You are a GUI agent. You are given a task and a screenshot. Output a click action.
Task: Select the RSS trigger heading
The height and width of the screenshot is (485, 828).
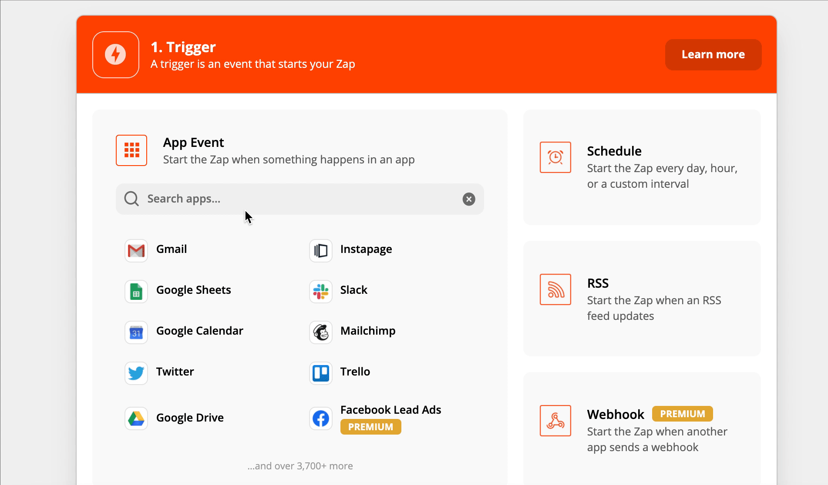pyautogui.click(x=598, y=283)
